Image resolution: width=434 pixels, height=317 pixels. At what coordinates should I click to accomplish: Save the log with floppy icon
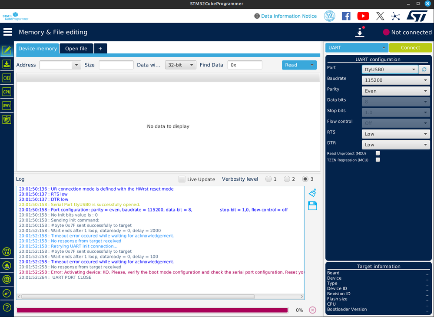pos(312,205)
